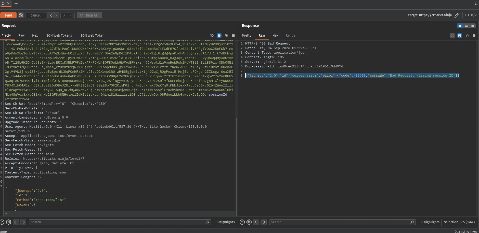Click the Cancel button
Viewport: 479px width, 233px height.
(x=35, y=15)
